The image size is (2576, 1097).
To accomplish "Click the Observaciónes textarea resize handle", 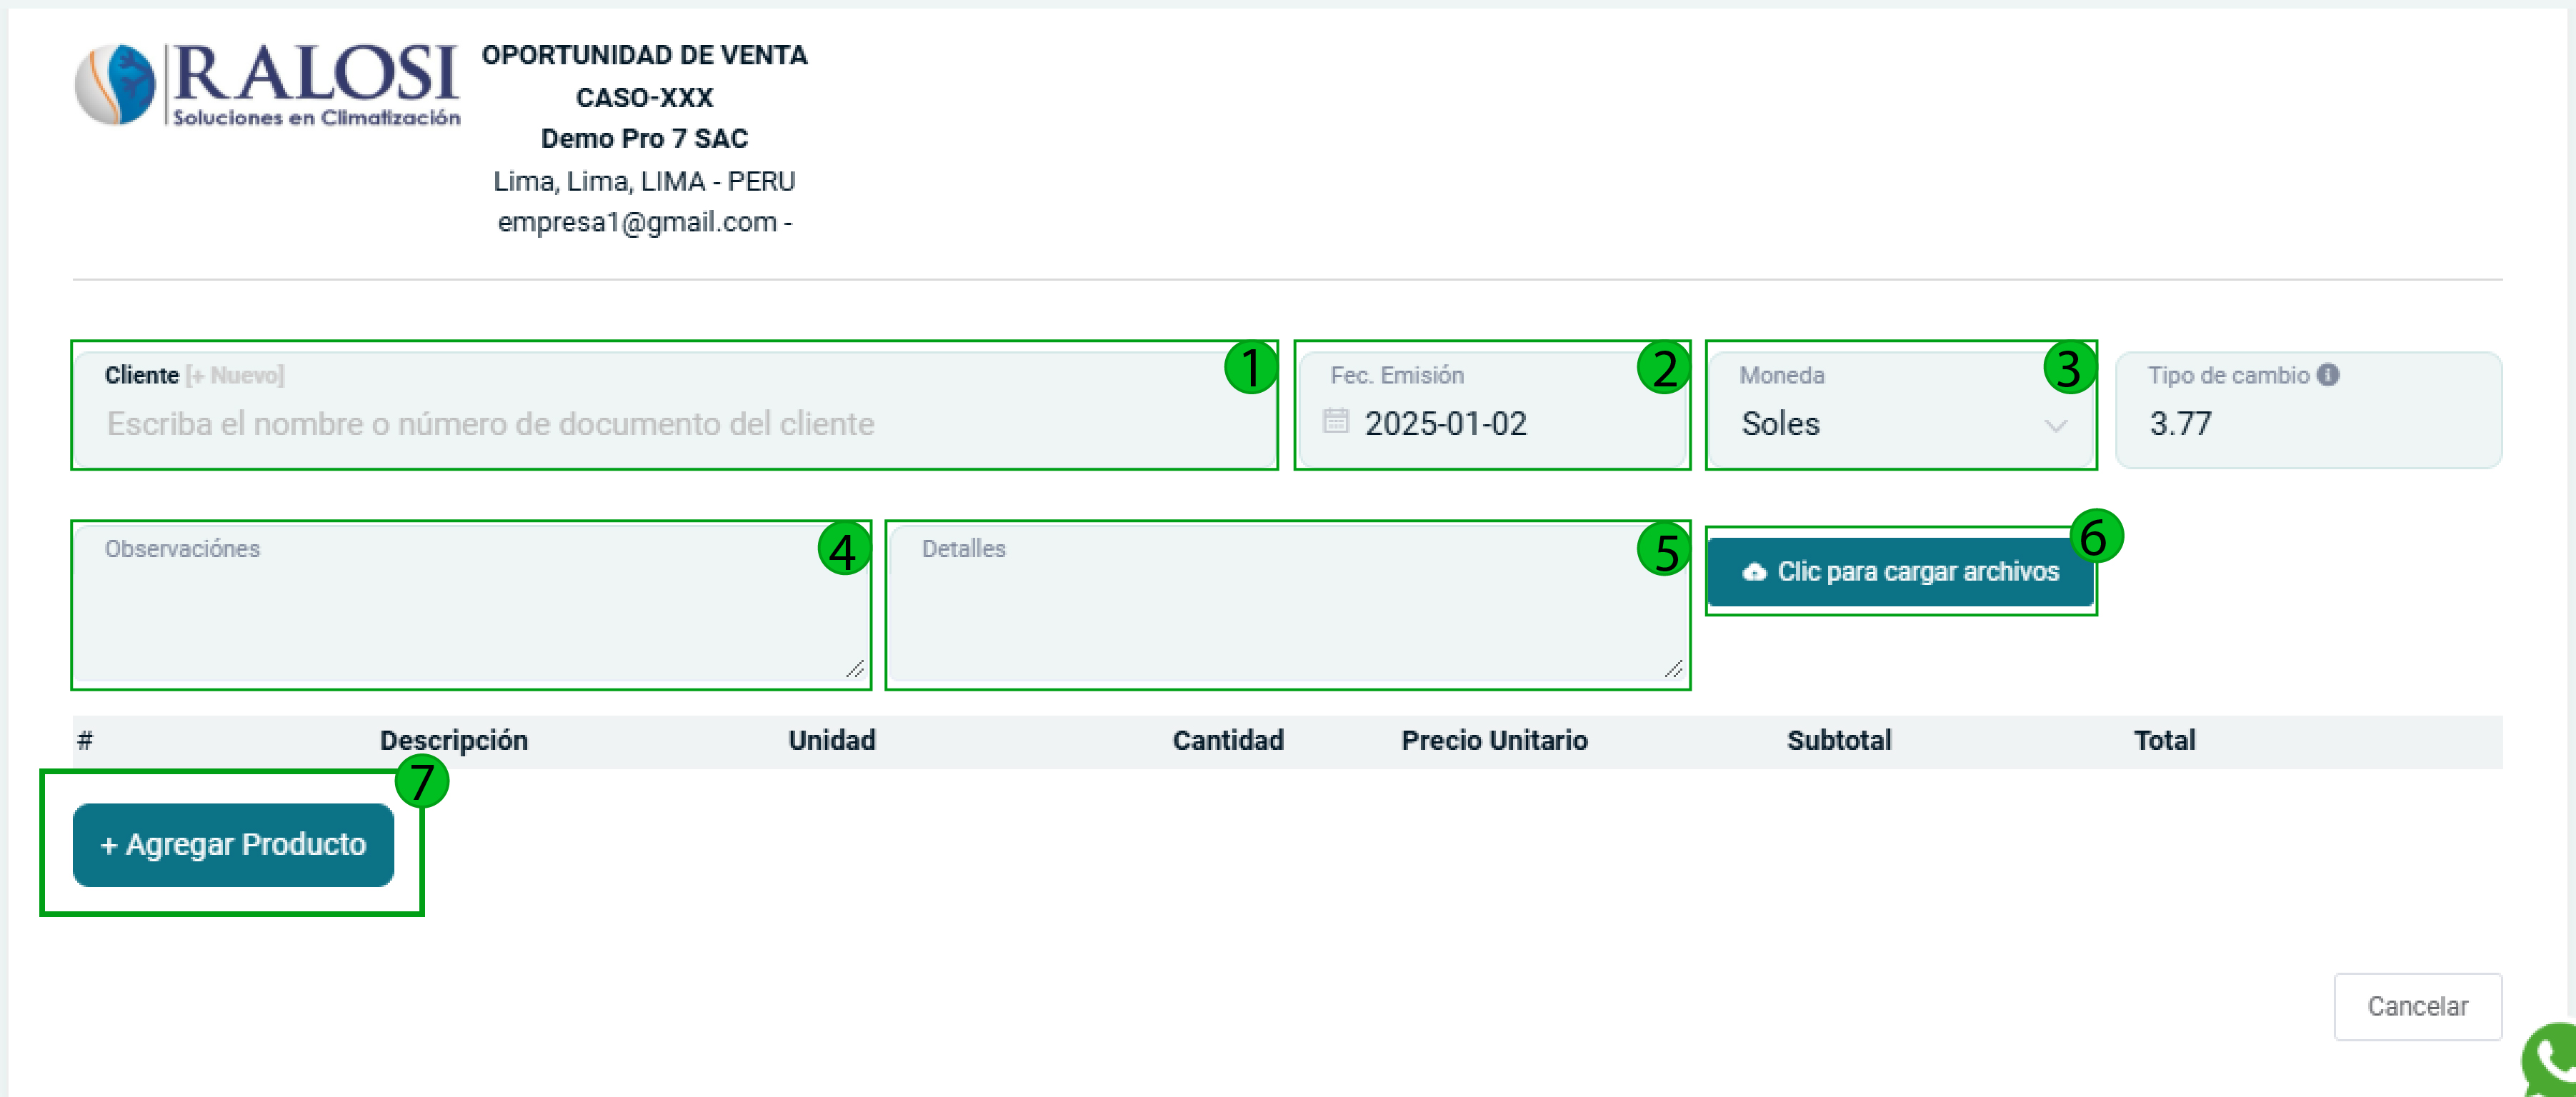I will pos(854,669).
